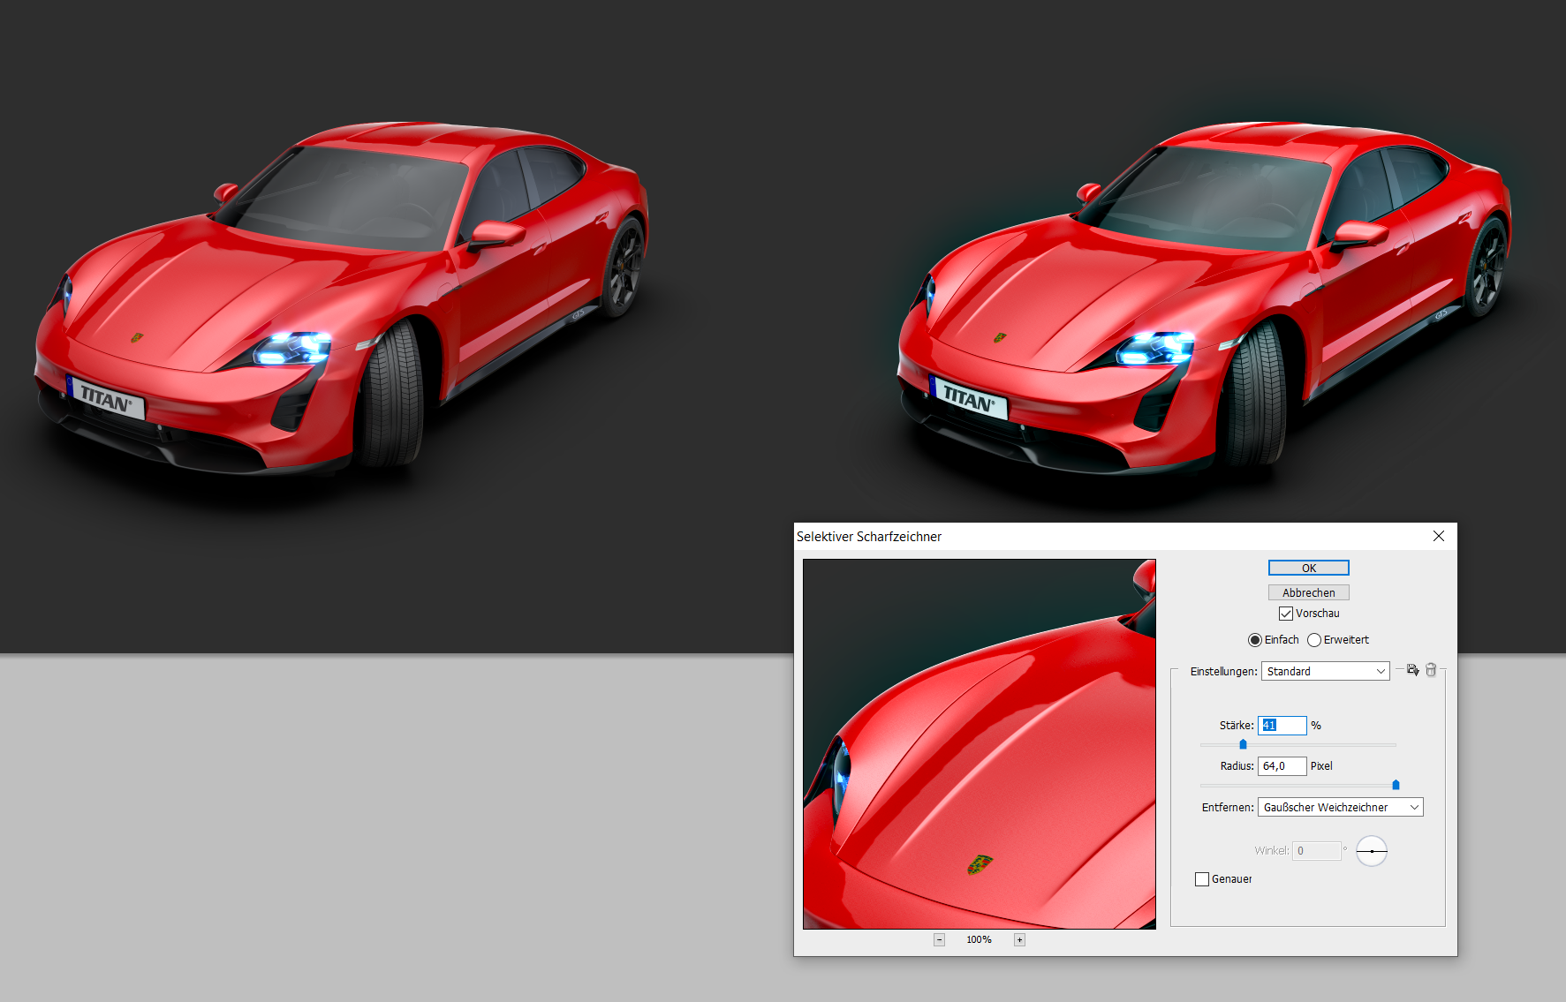Click the car hood preview image

coord(979,743)
